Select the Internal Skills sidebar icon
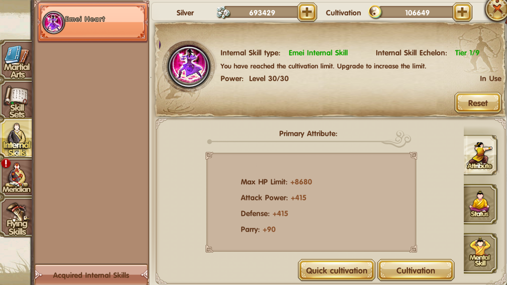 coord(16,139)
